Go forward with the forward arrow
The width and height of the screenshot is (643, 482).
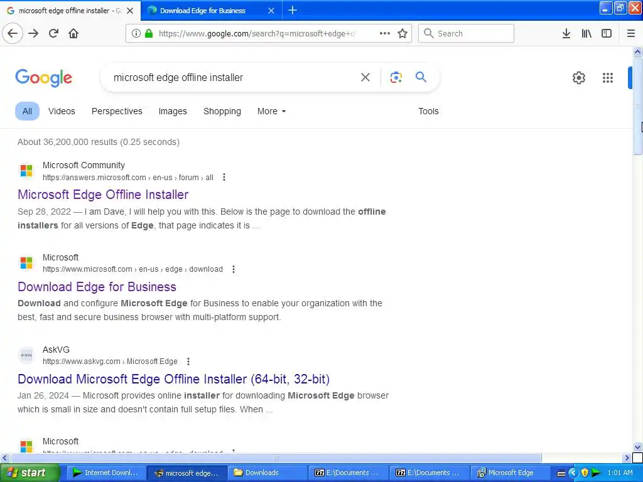pyautogui.click(x=33, y=33)
